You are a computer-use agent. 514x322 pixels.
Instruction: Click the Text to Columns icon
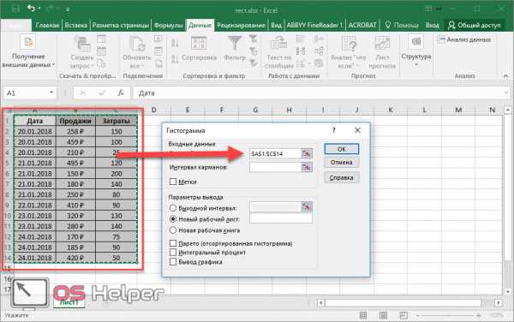278,44
